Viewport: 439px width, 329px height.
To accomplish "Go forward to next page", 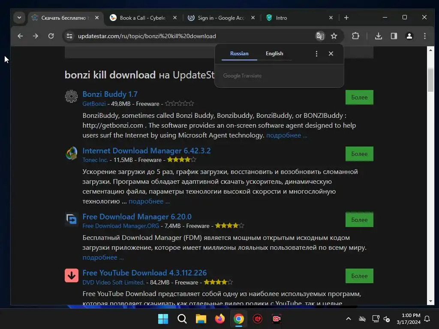I will [35, 36].
